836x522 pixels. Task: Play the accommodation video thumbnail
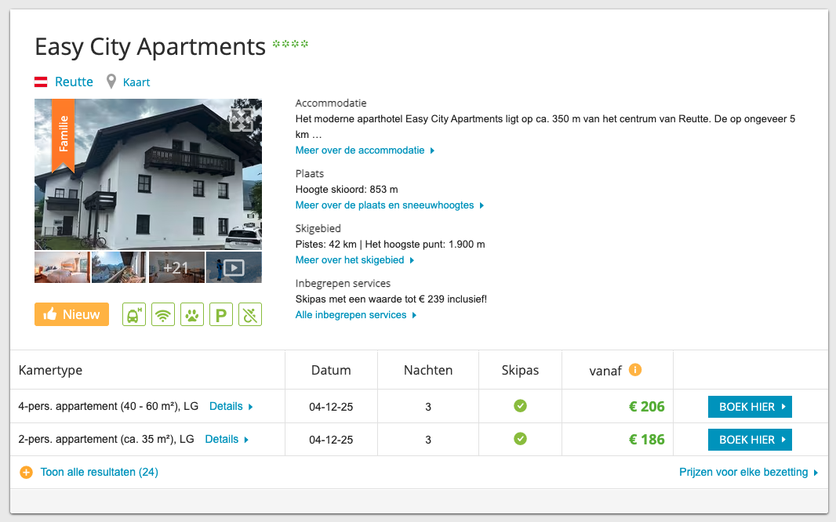point(234,267)
